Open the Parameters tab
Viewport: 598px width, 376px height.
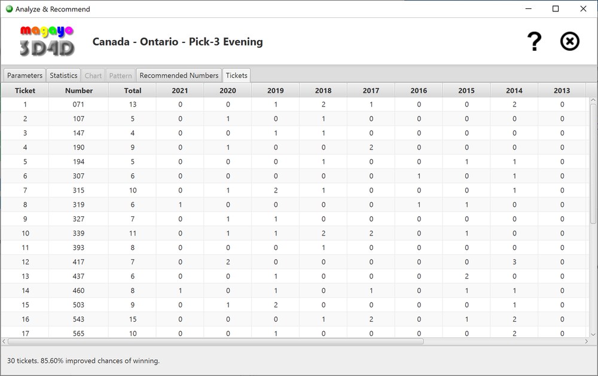25,75
